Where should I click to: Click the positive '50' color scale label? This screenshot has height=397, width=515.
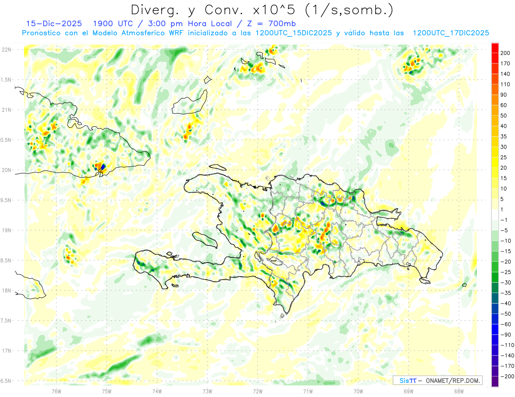click(x=504, y=116)
